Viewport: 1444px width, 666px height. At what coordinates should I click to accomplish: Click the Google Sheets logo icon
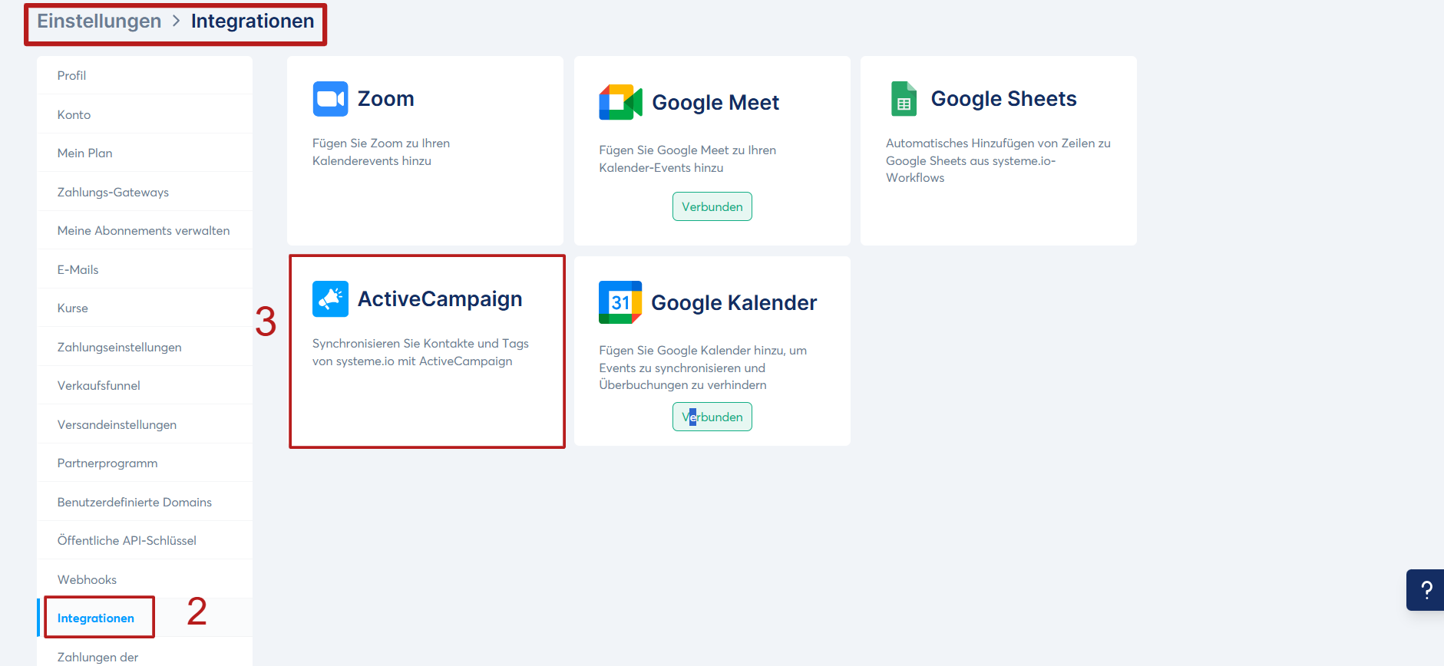(x=904, y=99)
